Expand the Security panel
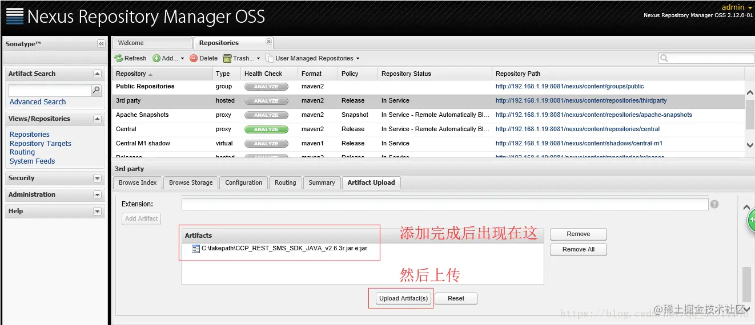Viewport: 755px width, 325px height. coord(97,178)
